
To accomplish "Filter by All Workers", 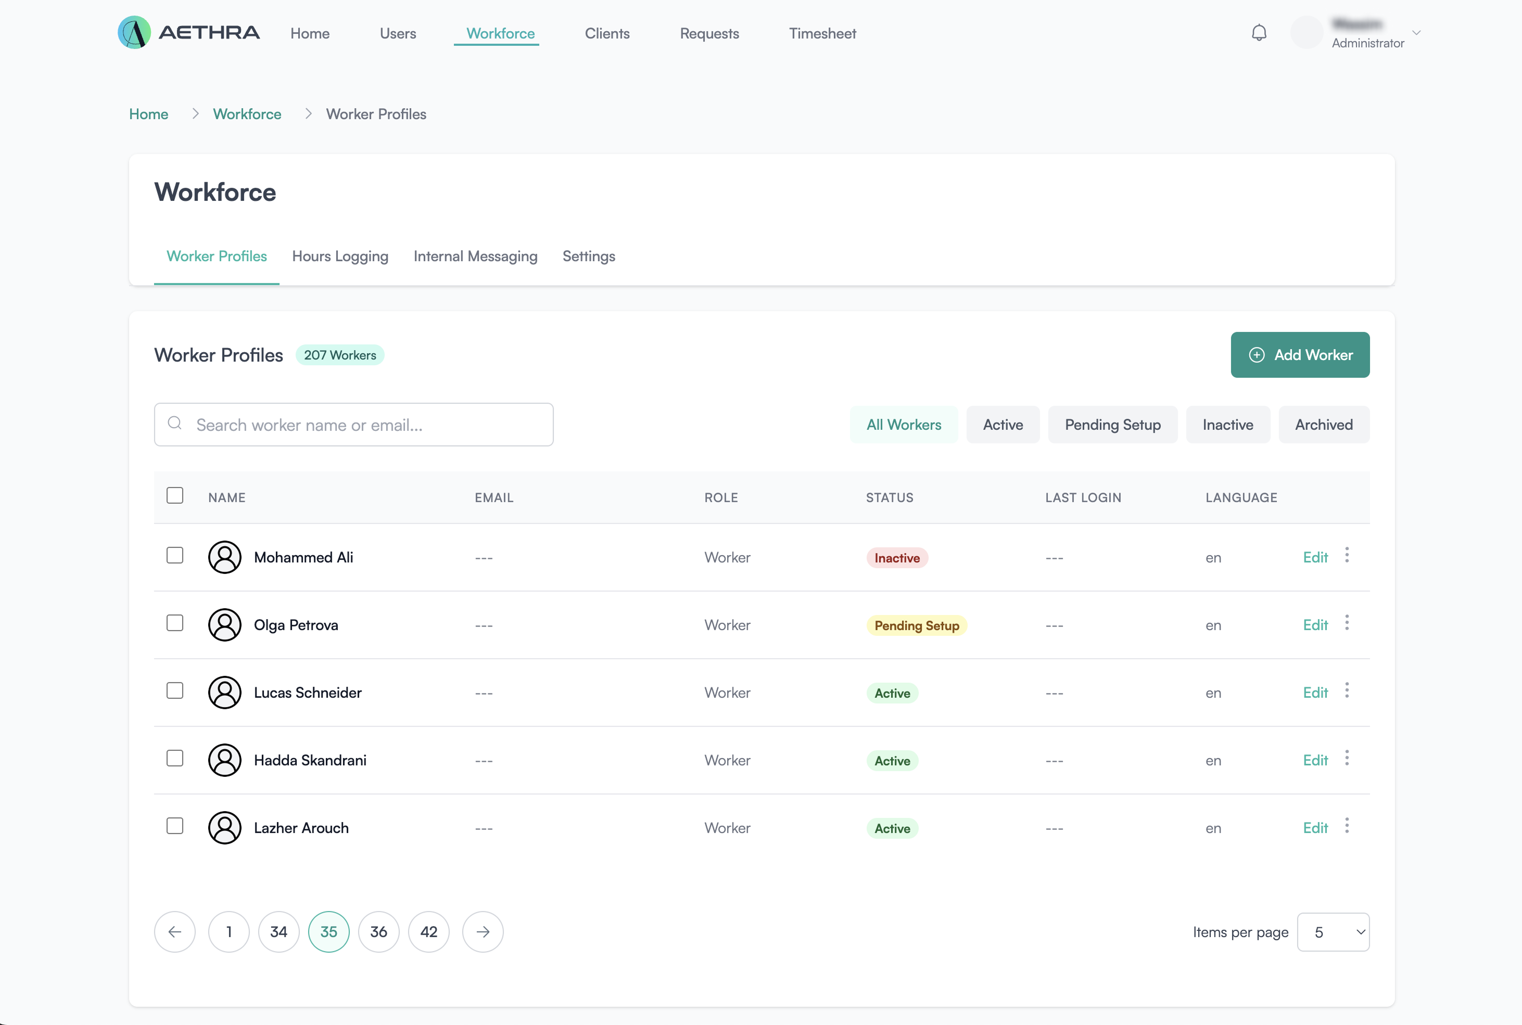I will pyautogui.click(x=904, y=425).
